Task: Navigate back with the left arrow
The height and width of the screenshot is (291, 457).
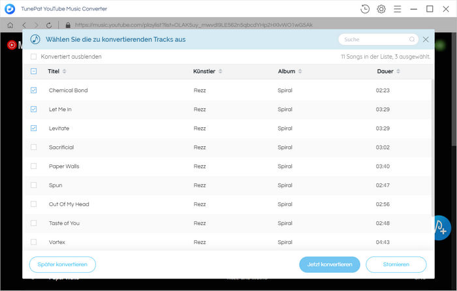Action: [x=24, y=25]
